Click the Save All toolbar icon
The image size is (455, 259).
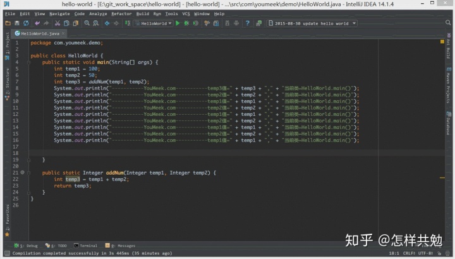(x=17, y=23)
